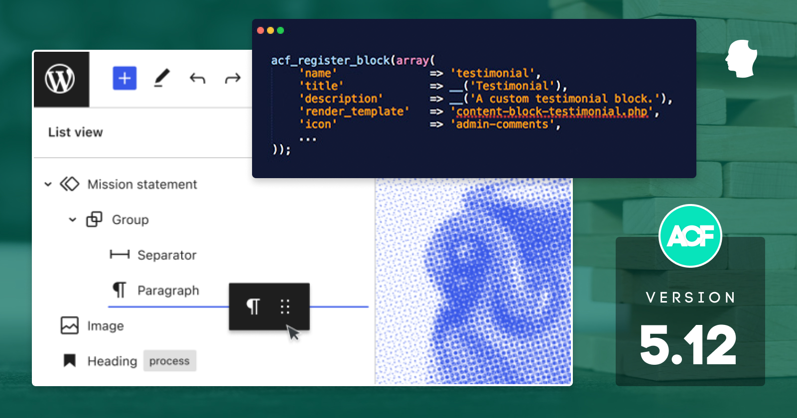Click the 'render_template' key in code
Image resolution: width=797 pixels, height=418 pixels.
pyautogui.click(x=354, y=111)
